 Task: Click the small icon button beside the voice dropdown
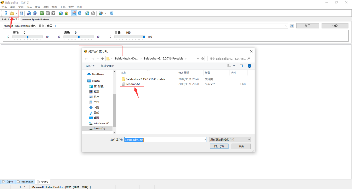tap(292, 26)
